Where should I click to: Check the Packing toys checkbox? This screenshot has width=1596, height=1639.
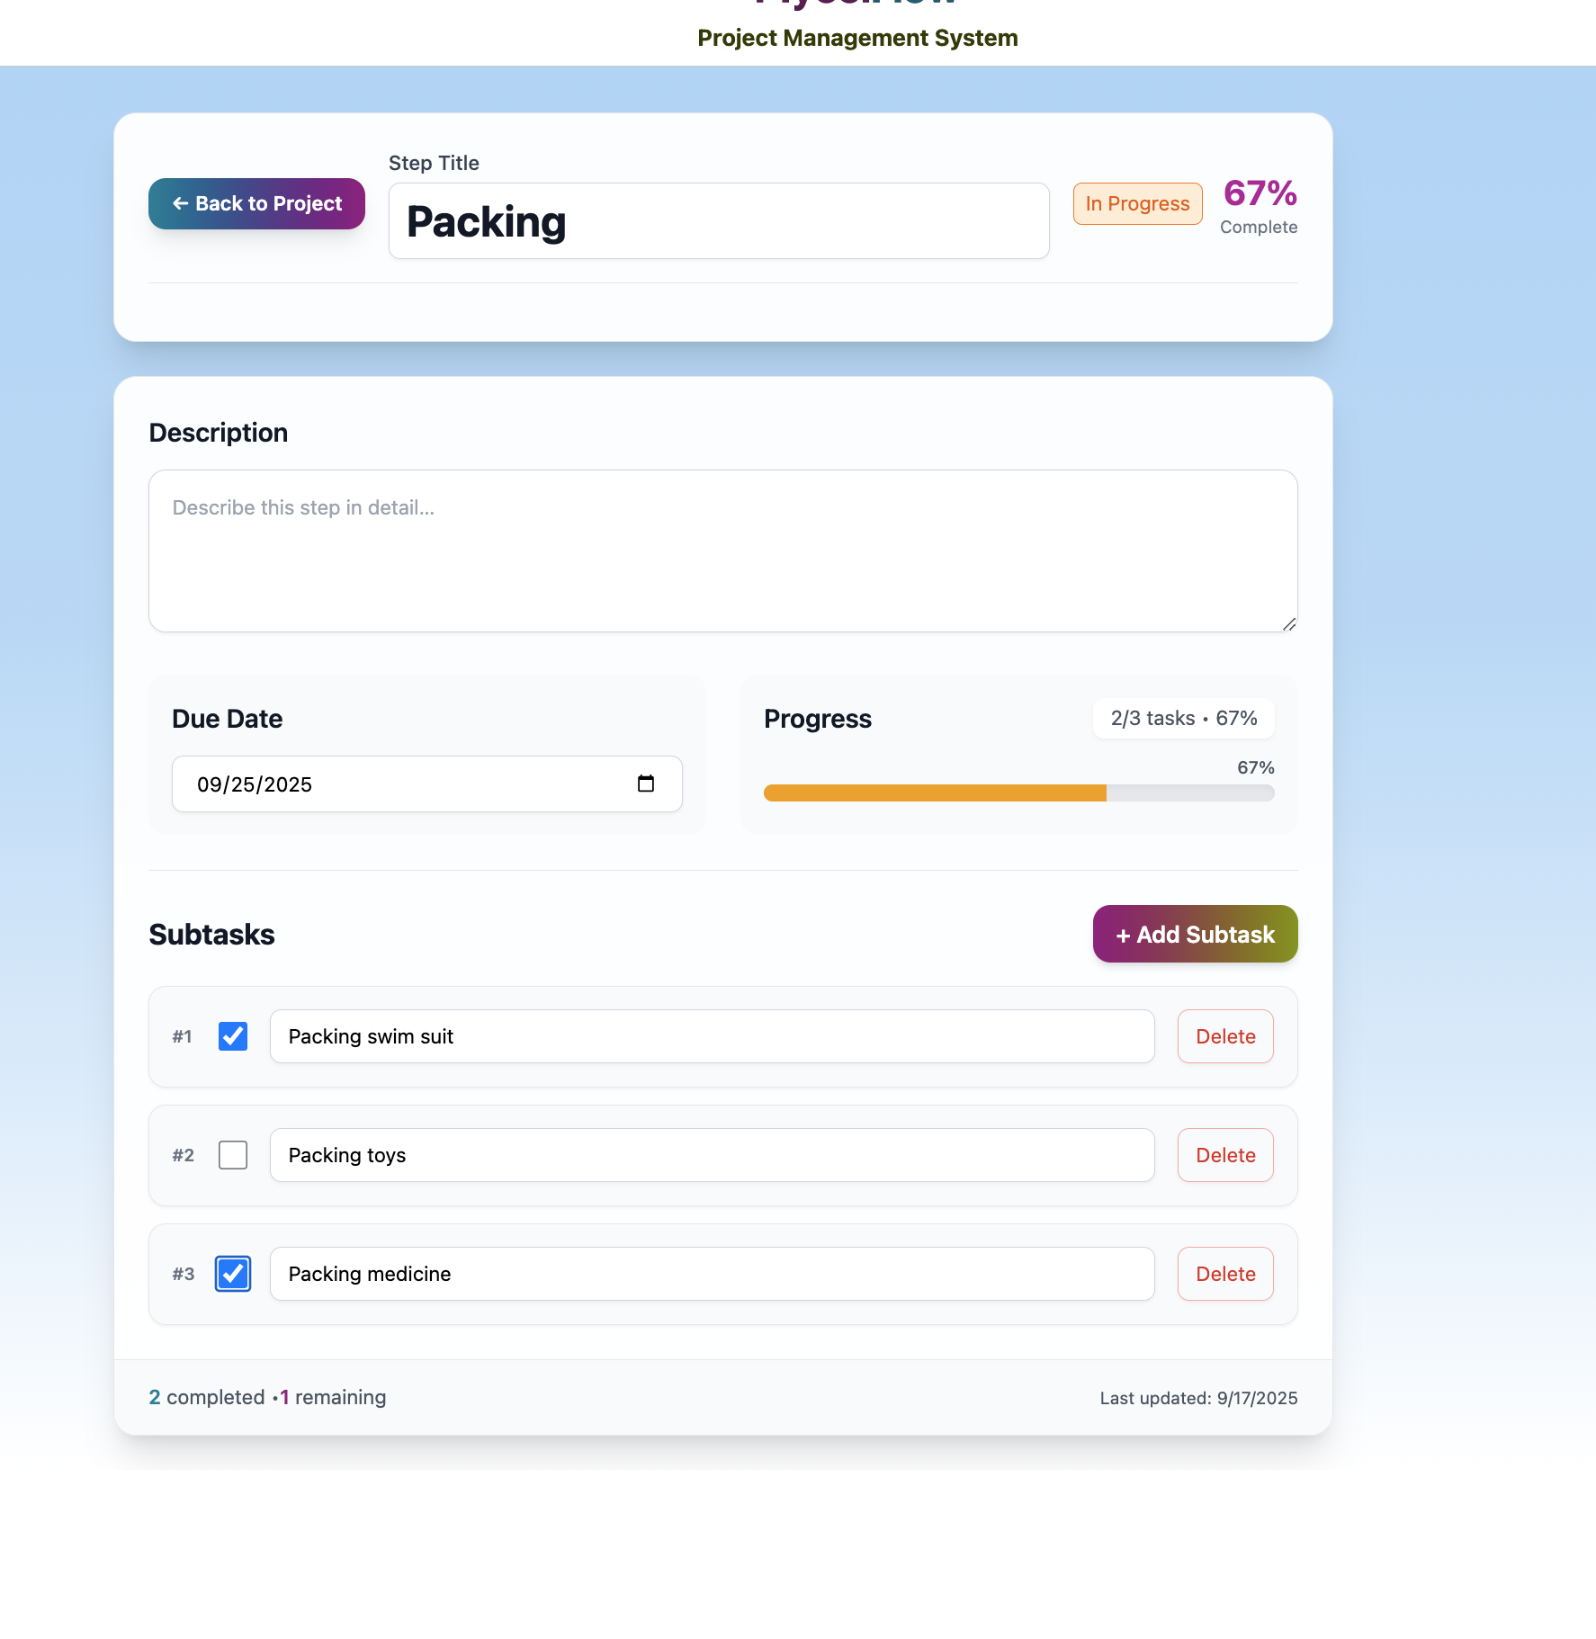pyautogui.click(x=233, y=1155)
